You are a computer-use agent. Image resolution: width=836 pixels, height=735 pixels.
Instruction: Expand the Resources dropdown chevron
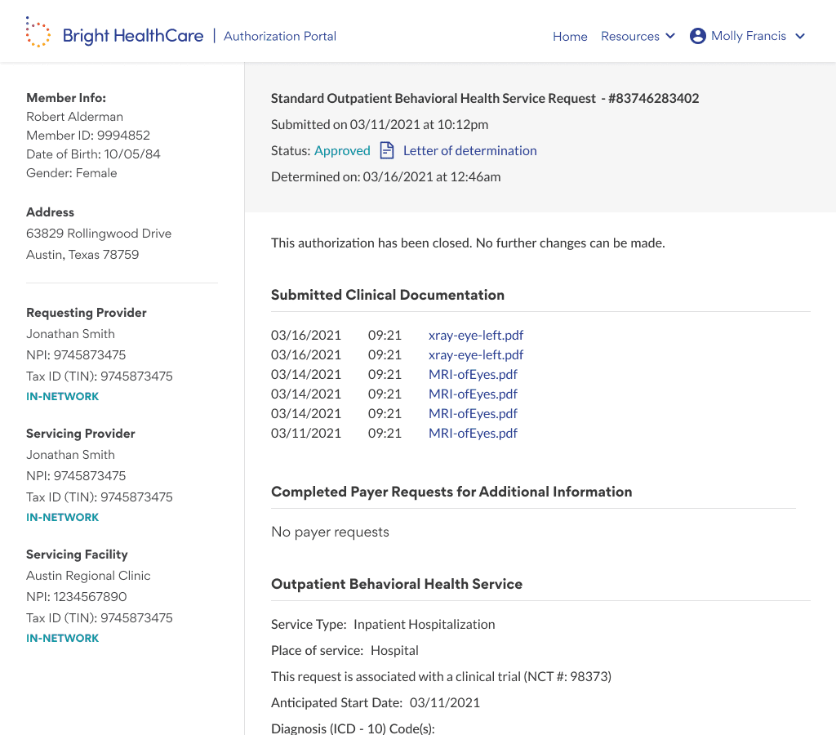(670, 36)
